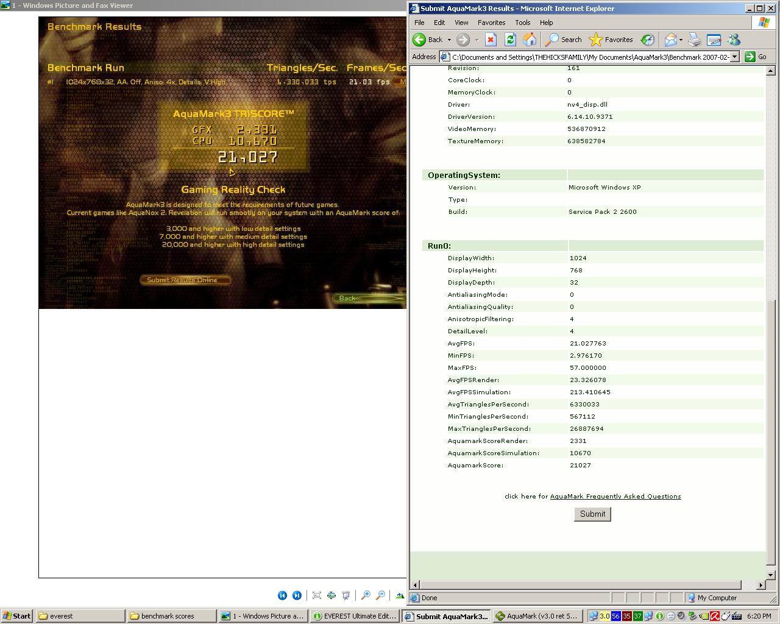Viewport: 780px width, 624px height.
Task: Click the Best Fit icon
Action: pos(317,595)
